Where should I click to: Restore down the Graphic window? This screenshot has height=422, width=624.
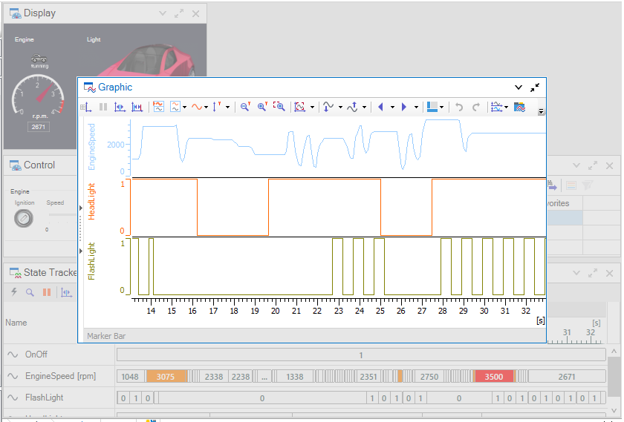pyautogui.click(x=535, y=88)
